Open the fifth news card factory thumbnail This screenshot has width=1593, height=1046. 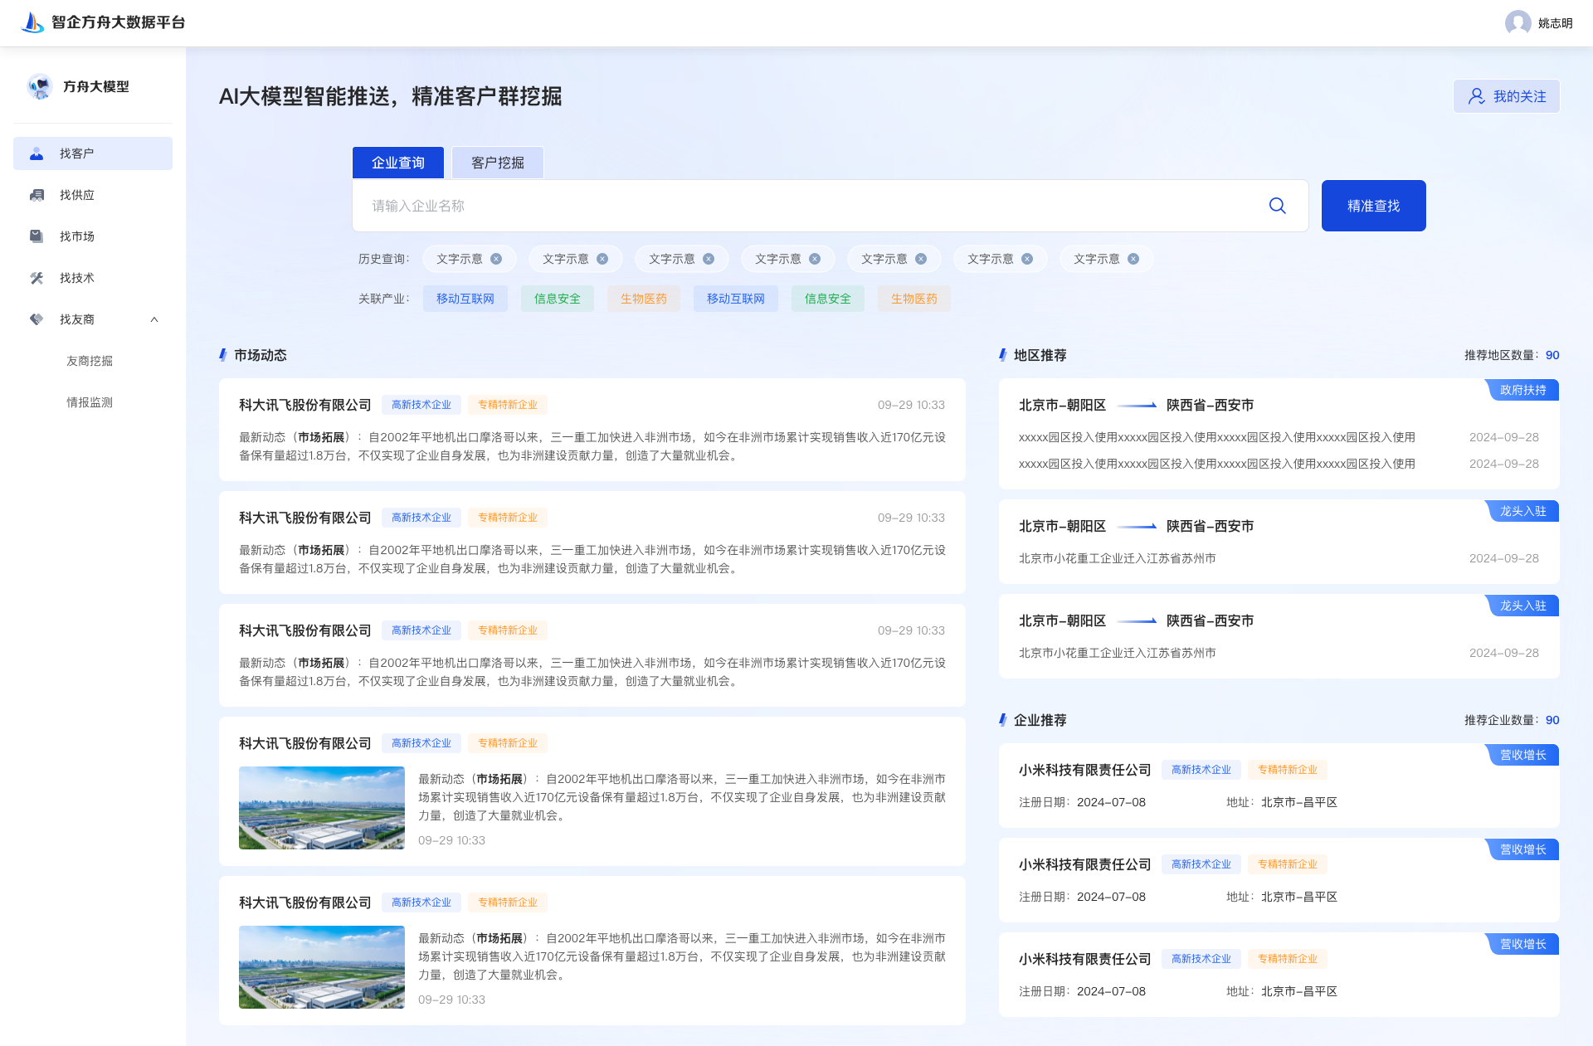point(322,967)
